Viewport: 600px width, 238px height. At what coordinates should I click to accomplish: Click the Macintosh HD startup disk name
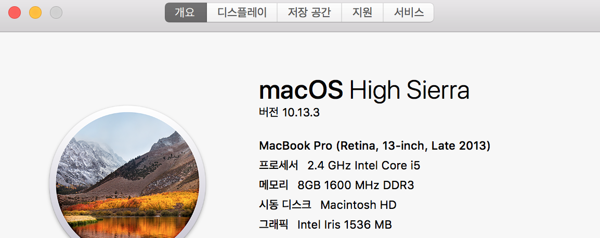click(358, 205)
